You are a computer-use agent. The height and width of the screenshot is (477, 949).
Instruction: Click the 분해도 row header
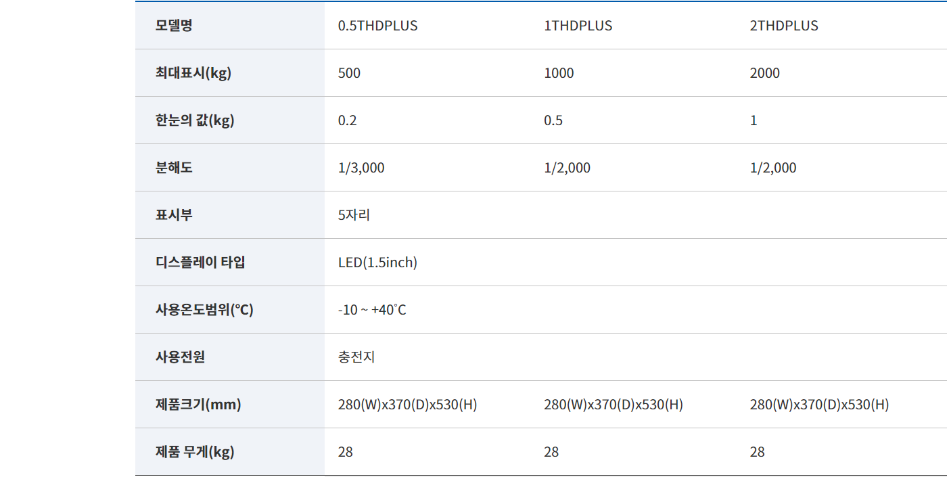(x=174, y=168)
